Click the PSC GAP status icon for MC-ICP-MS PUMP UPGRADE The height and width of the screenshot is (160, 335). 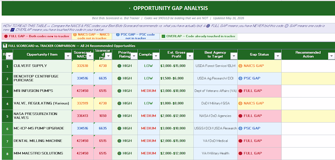tap(240, 128)
